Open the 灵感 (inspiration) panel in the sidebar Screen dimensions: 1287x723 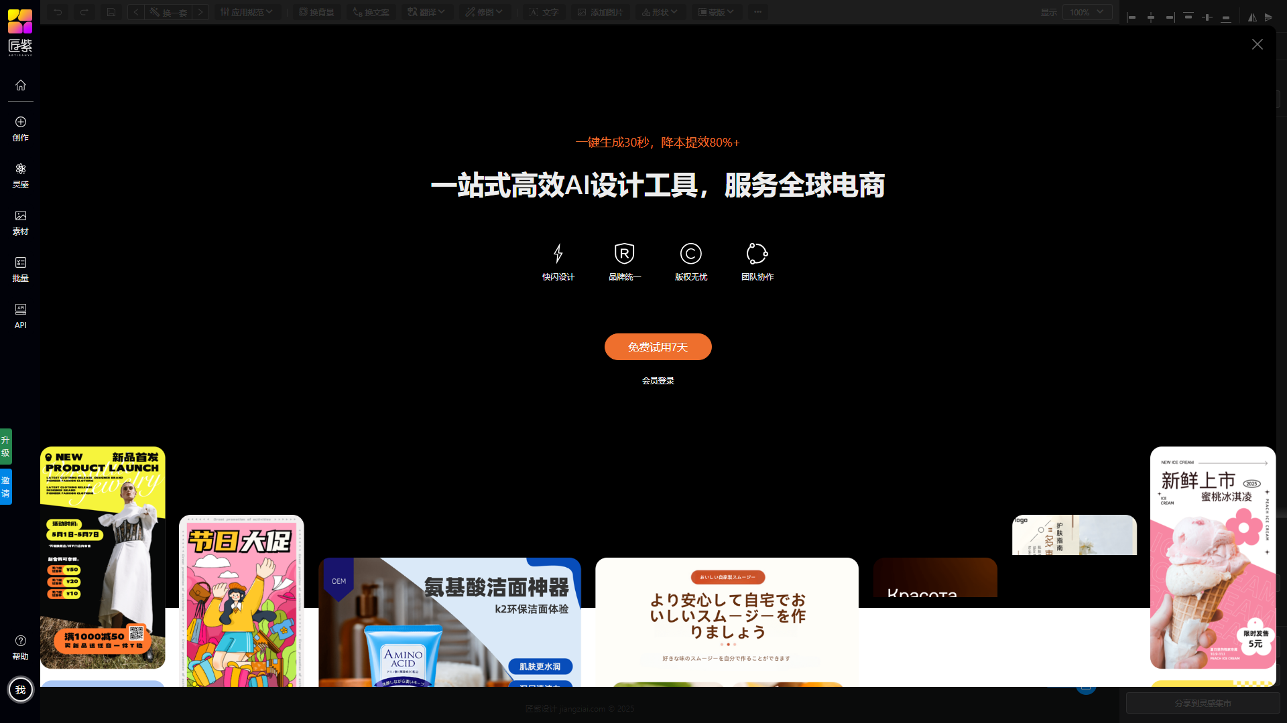pos(20,175)
